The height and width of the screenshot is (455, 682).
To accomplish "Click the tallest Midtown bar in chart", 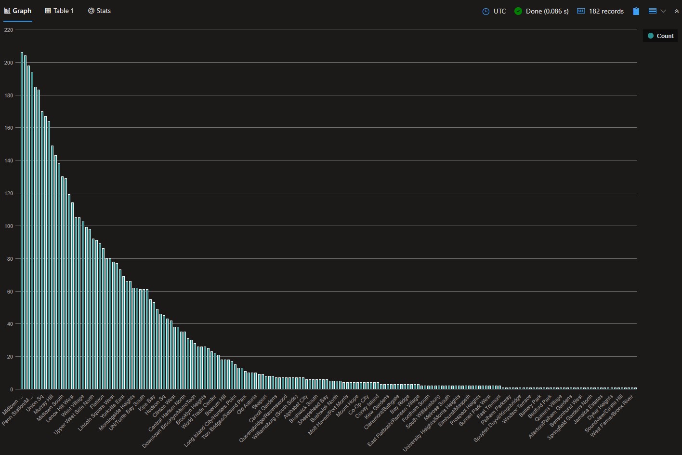I will 22,220.
